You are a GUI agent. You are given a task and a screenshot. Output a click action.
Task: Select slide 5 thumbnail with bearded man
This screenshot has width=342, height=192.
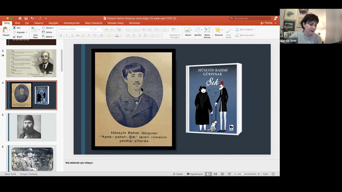31,127
